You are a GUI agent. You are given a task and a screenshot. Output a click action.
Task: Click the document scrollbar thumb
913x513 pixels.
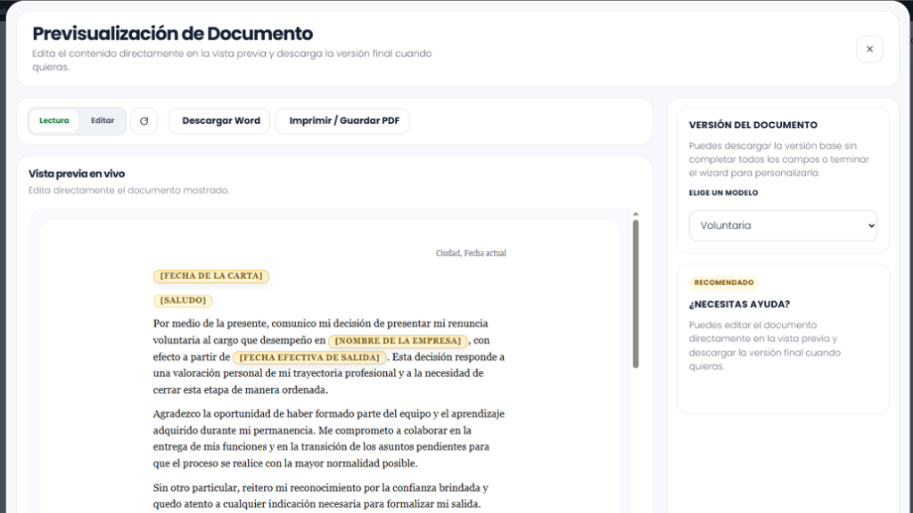pyautogui.click(x=635, y=294)
